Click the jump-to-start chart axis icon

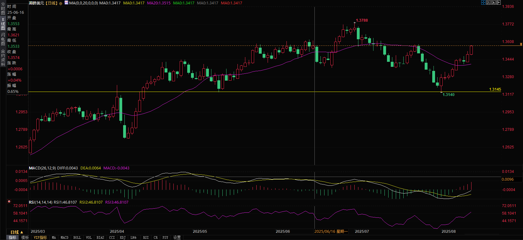(488, 3)
